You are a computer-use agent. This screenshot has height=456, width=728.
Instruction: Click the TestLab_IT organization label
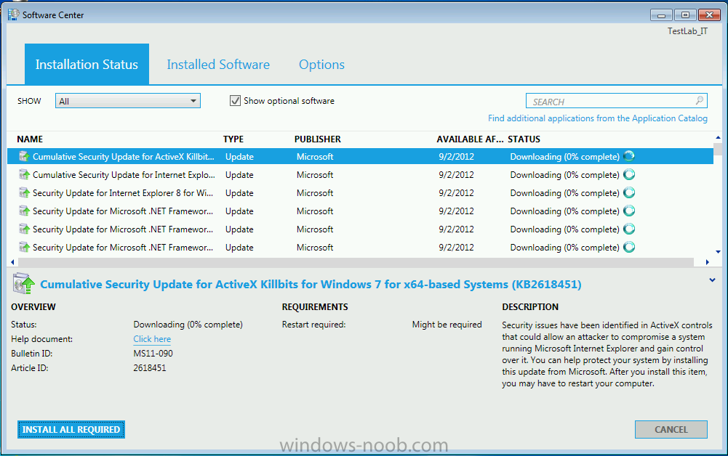[687, 31]
